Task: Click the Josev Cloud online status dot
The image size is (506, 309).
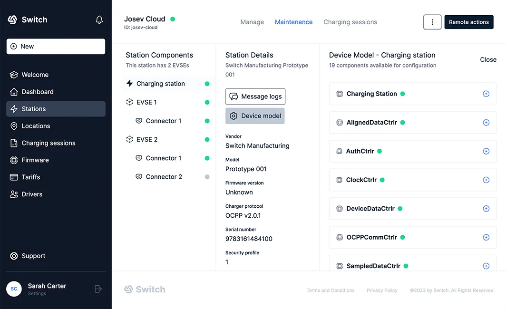Action: pyautogui.click(x=172, y=18)
